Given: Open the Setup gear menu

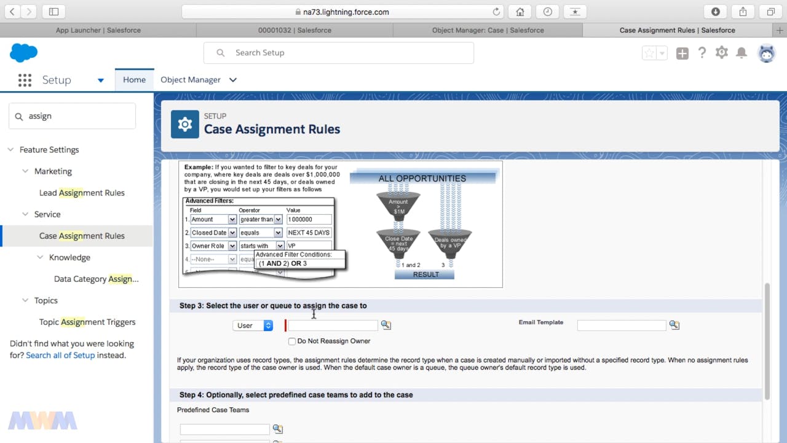Looking at the screenshot, I should coord(722,53).
